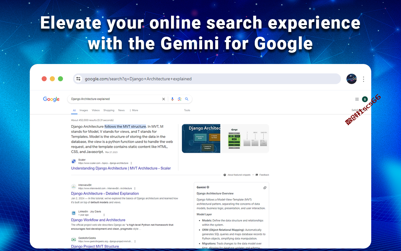This screenshot has height=251, width=401.
Task: Click the magnifier search icon
Action: click(187, 99)
